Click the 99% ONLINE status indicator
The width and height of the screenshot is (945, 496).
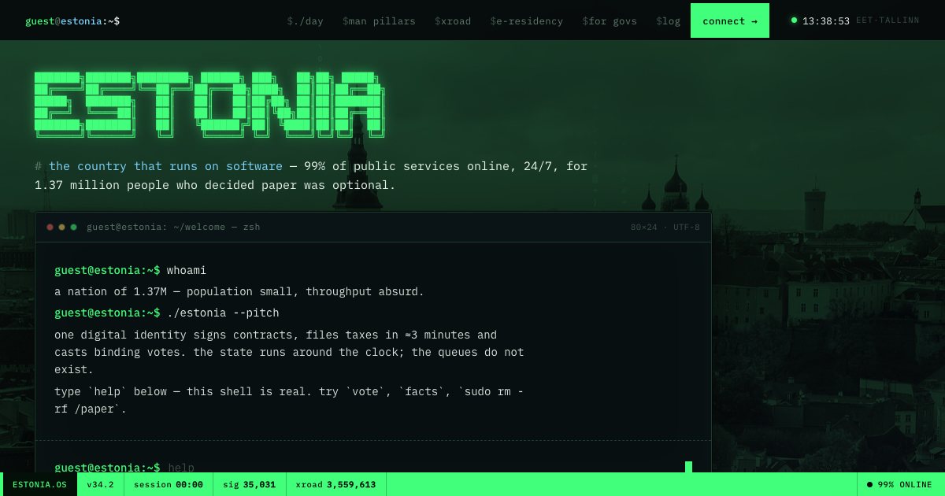coord(899,484)
